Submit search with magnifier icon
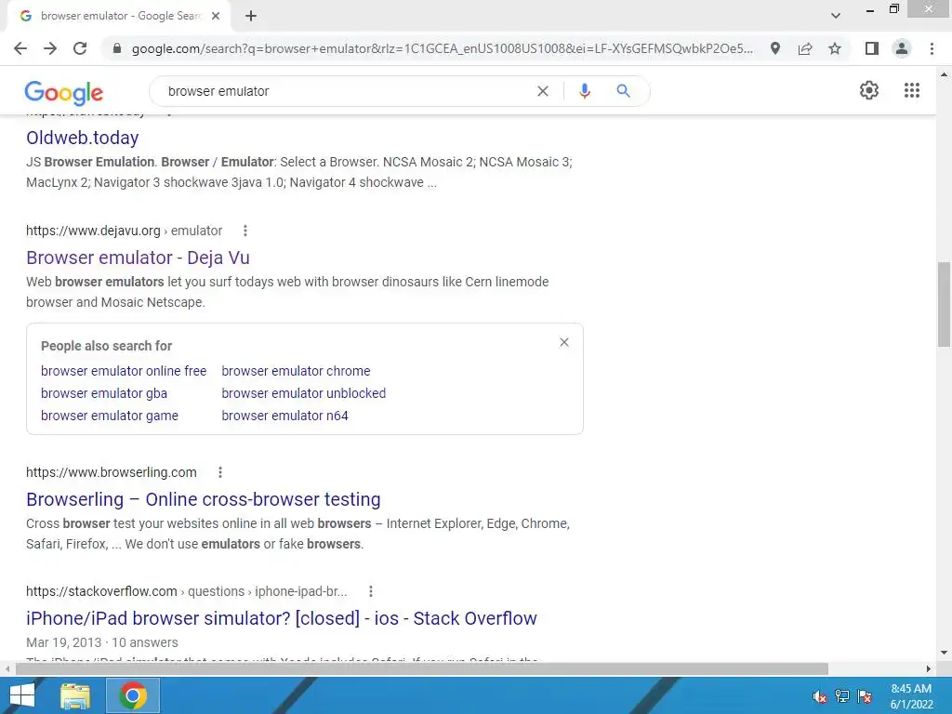 coord(623,91)
